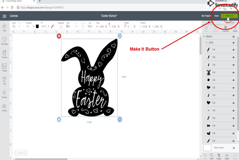Open My Projects link

pyautogui.click(x=206, y=16)
